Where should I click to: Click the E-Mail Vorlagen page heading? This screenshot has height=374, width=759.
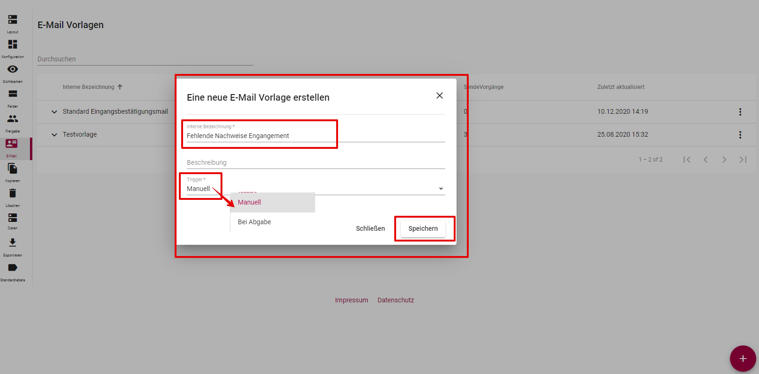click(71, 25)
